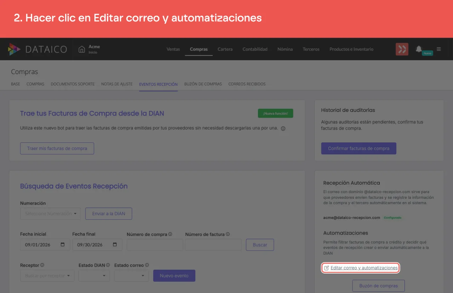
Task: Expand the Estado DIAN dropdown
Action: (94, 276)
